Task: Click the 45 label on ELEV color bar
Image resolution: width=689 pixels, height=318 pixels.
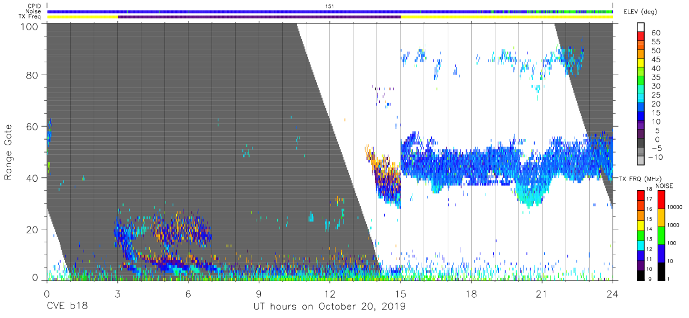Action: tap(655, 59)
